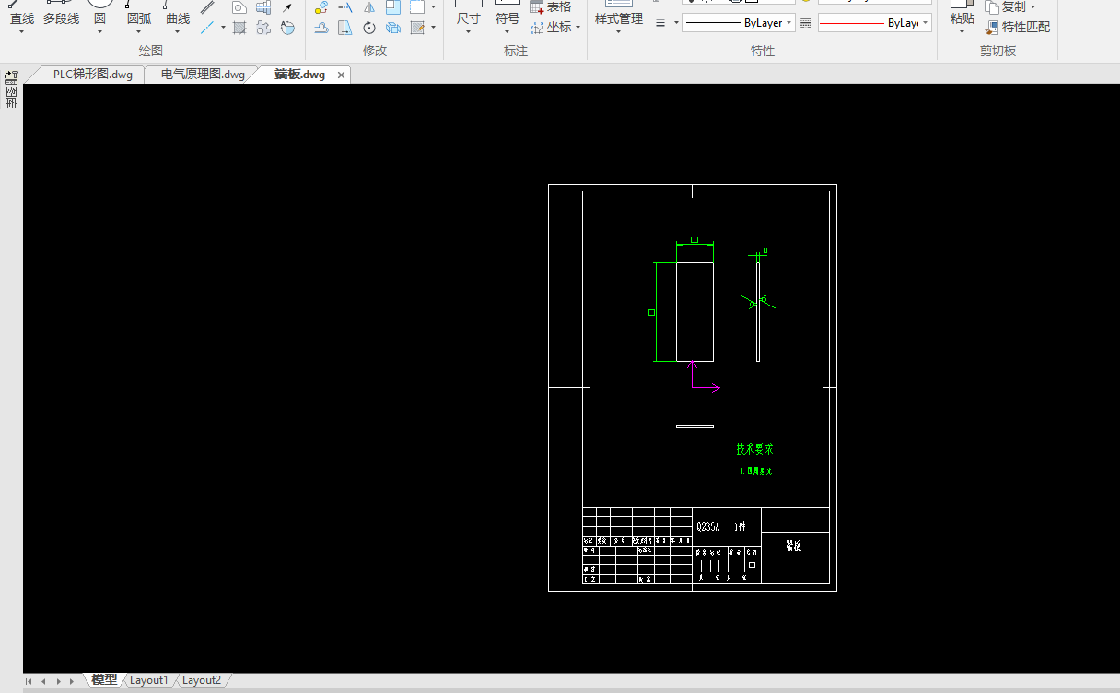1120x693 pixels.
Task: Switch to 电气原理图.dwg tab
Action: pyautogui.click(x=203, y=75)
